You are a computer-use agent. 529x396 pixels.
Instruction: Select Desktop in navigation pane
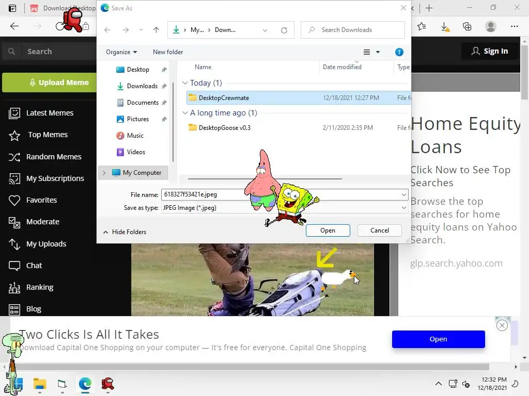[x=138, y=70]
